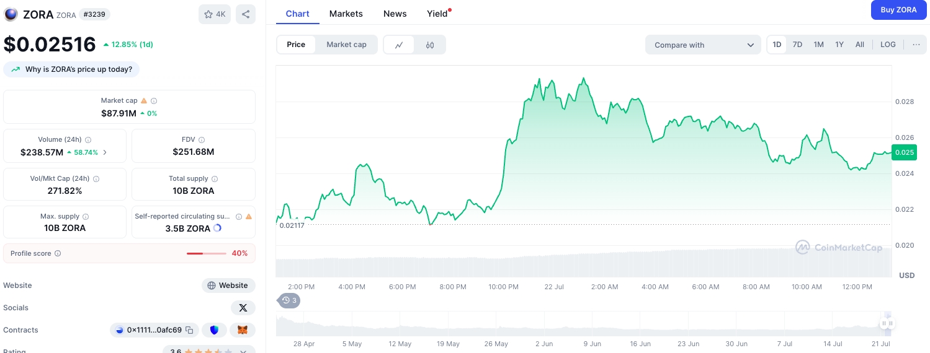Click the MetaMask fox icon
Viewport: 930px width, 353px height.
tap(243, 330)
